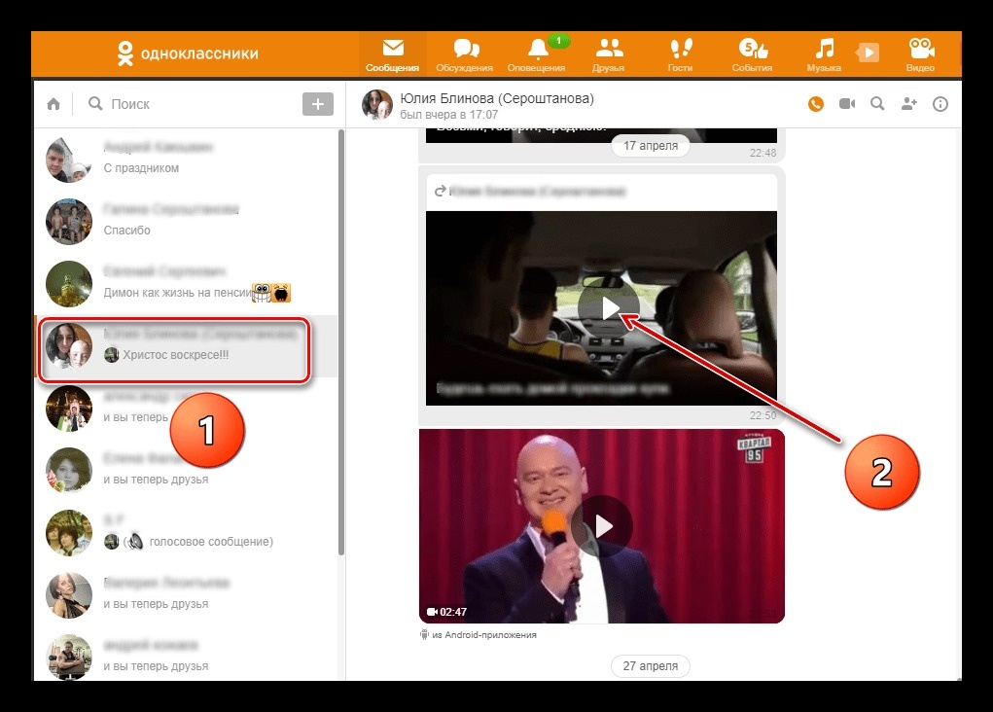Click the chat header avatar of Юлия Блинова

pos(376,104)
